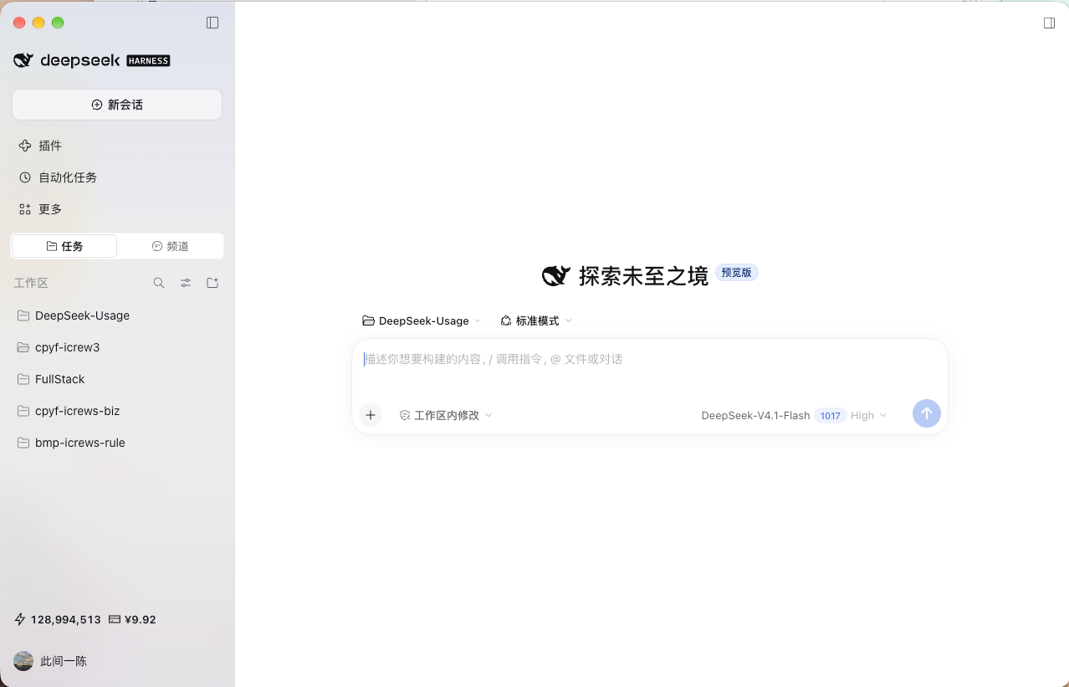1069x687 pixels.
Task: Start a new conversation with 新会话
Action: point(117,105)
